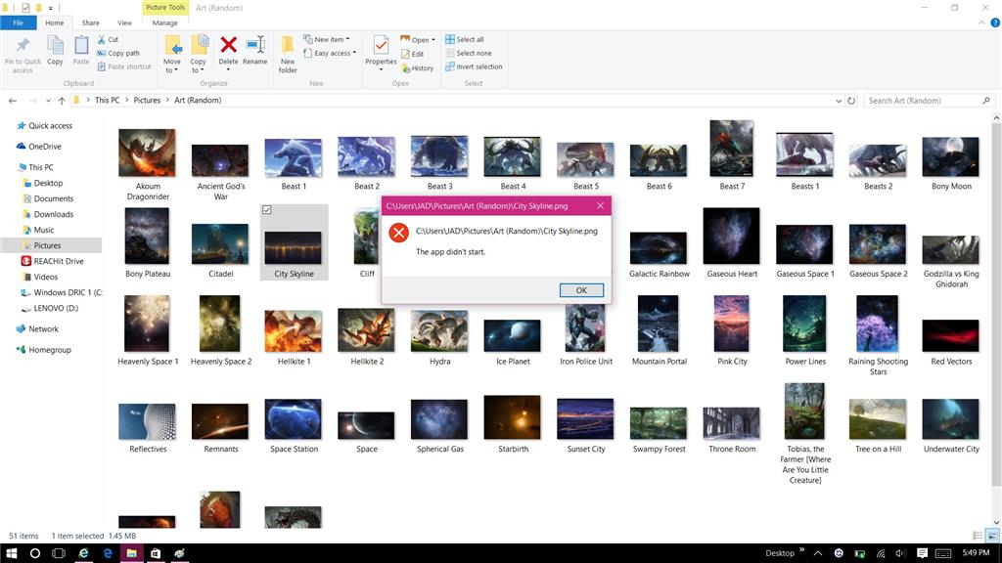Open Windows Store from taskbar
This screenshot has height=563, width=1002.
156,553
